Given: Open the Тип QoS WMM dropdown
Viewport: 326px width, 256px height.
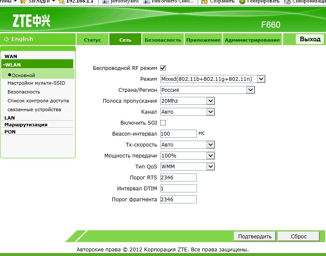Looking at the screenshot, I should point(187,166).
